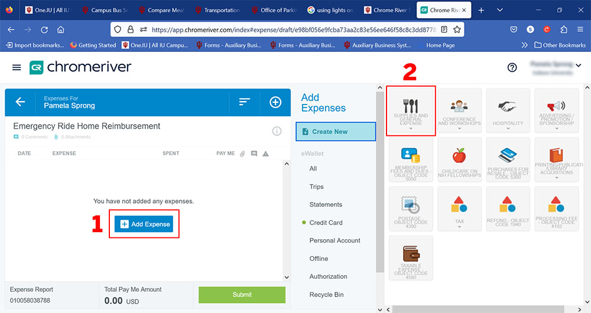Select the Conference and Workshops expense tile

pos(459,110)
